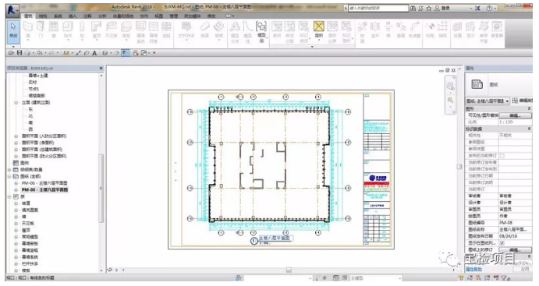Viewport: 539px width, 286px height.
Task: Collapse the Sheets (图纸 全部) tree node
Action: click(9, 176)
